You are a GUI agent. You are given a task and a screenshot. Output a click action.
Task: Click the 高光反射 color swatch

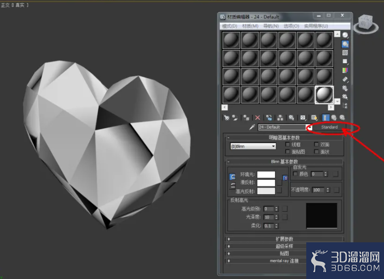266,191
